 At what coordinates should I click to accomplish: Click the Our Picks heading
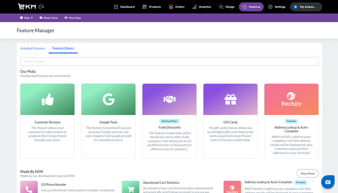(x=28, y=72)
